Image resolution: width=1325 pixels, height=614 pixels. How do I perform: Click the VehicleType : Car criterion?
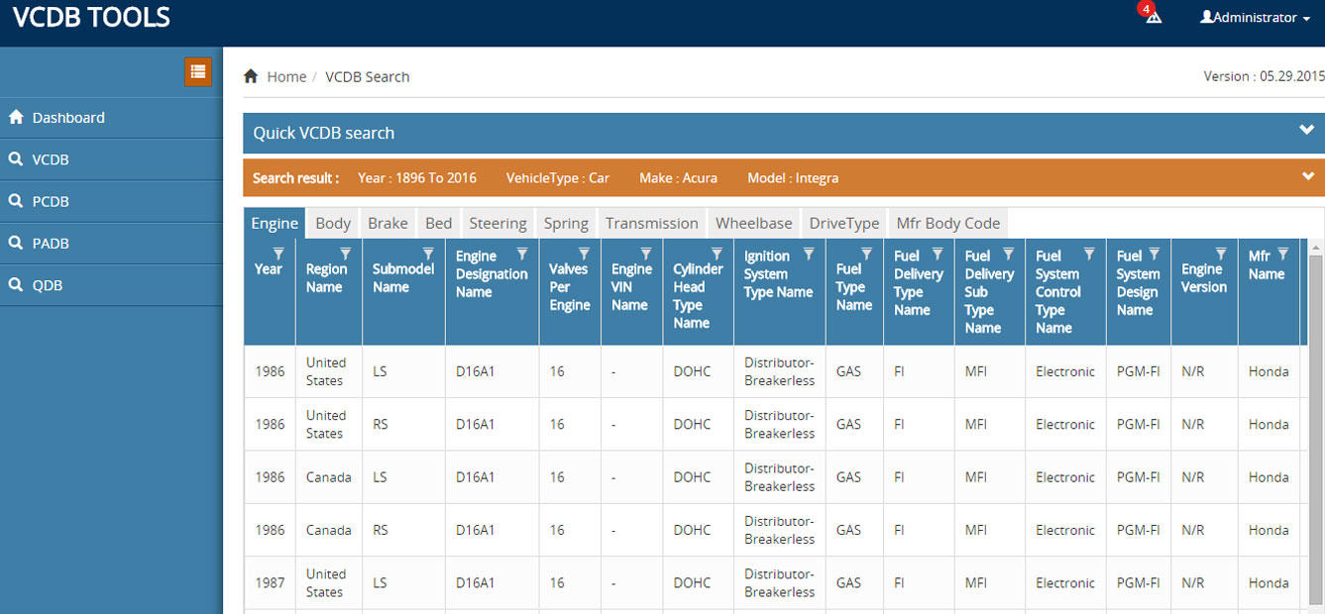(558, 178)
